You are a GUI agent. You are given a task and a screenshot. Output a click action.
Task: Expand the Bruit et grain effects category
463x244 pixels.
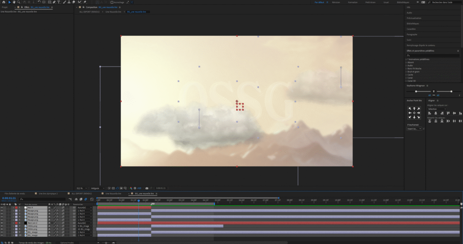[x=413, y=72]
